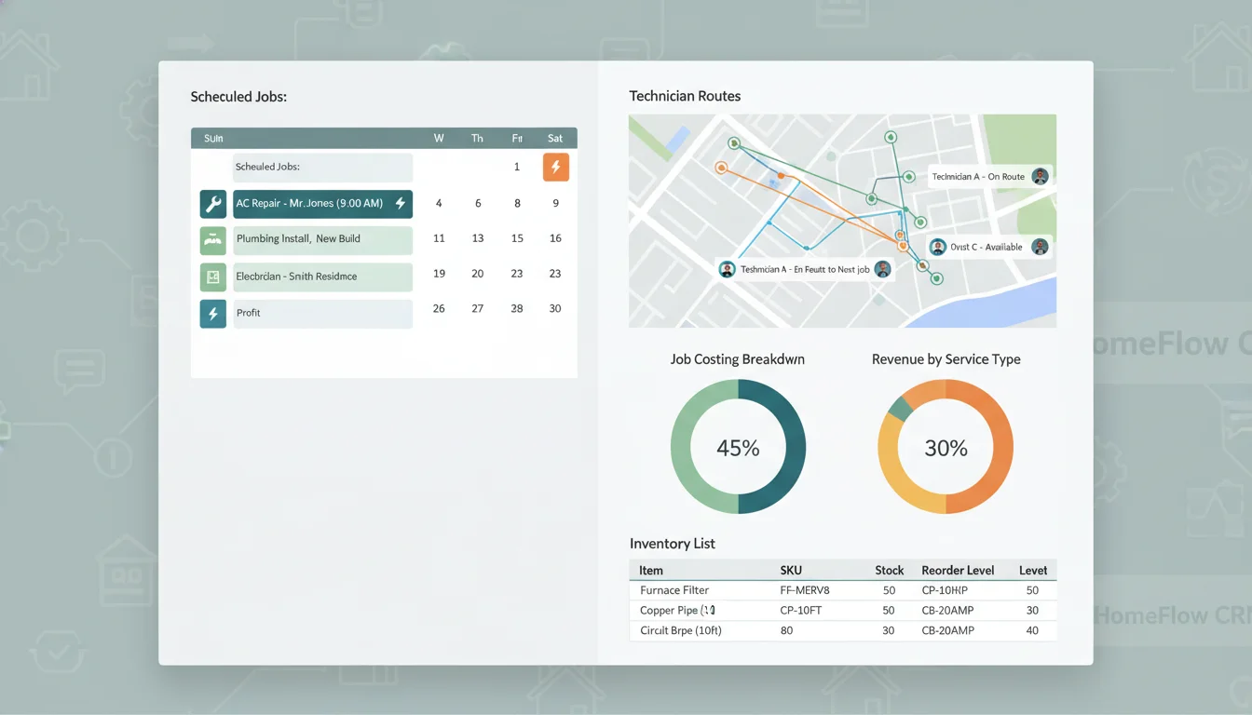Select the Sat column header
The image size is (1252, 715).
click(x=555, y=138)
